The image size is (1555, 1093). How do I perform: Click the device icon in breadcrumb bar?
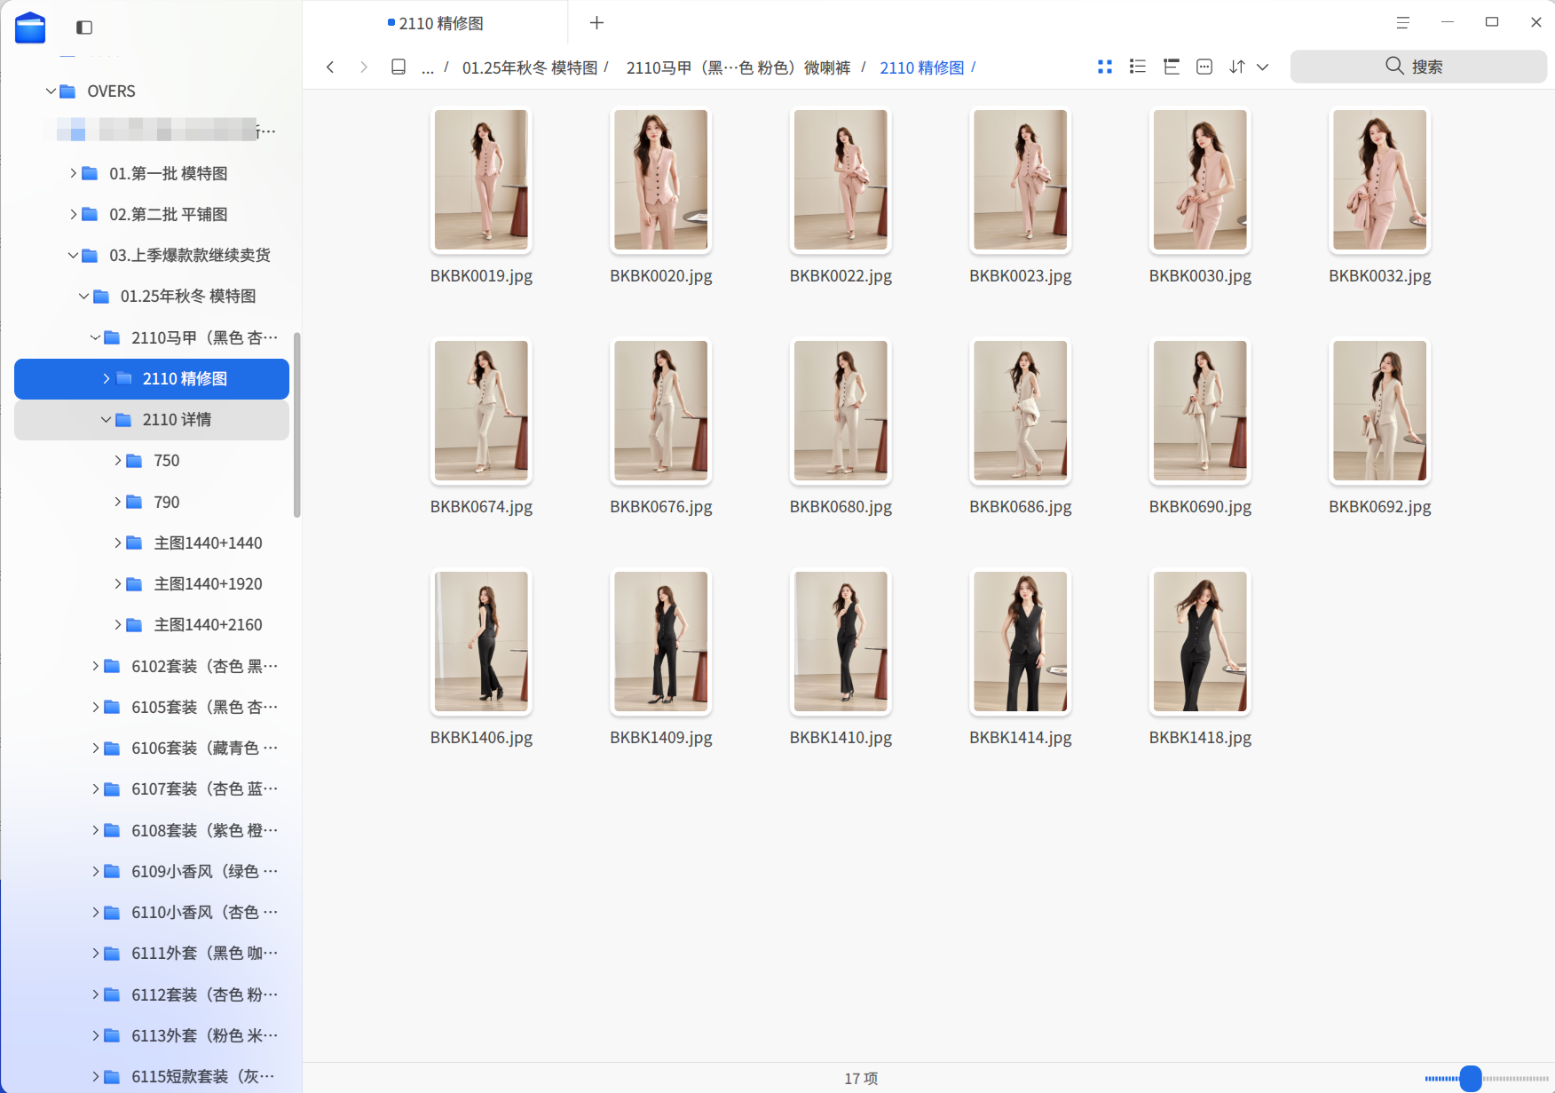(x=399, y=67)
